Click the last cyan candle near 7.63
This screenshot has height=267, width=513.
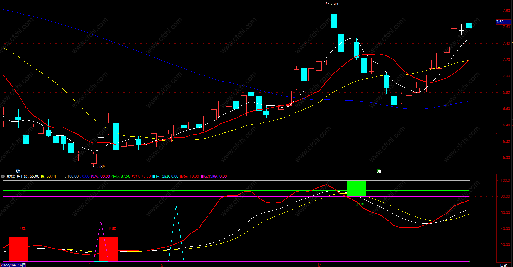469,25
